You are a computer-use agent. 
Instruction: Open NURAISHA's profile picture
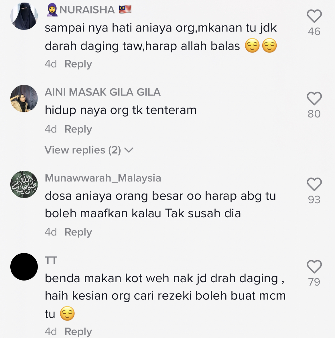24,16
